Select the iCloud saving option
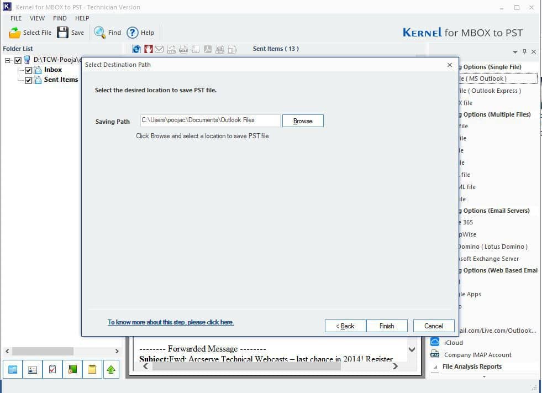This screenshot has height=393, width=542. click(x=453, y=343)
